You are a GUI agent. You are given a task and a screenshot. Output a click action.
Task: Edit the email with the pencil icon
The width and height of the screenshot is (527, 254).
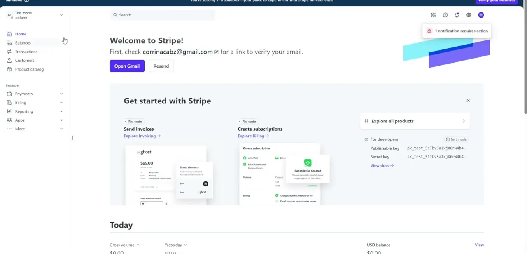point(216,52)
